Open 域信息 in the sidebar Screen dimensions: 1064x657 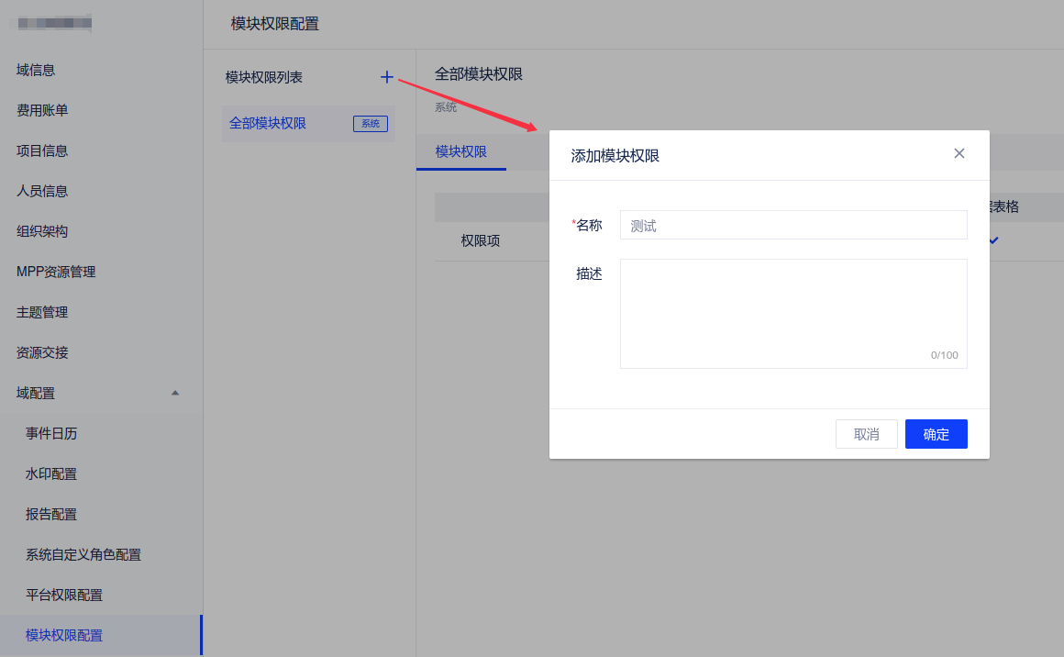pyautogui.click(x=37, y=70)
